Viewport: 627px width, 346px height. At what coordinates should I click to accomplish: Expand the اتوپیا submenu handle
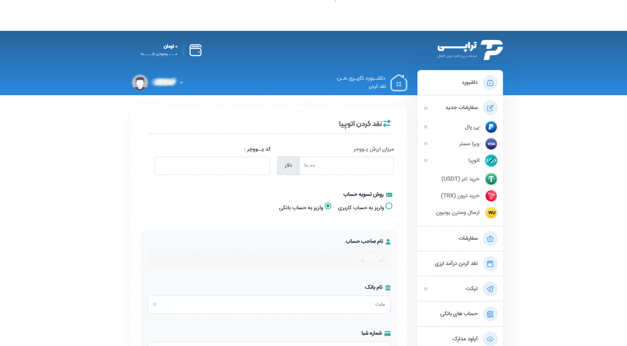426,160
